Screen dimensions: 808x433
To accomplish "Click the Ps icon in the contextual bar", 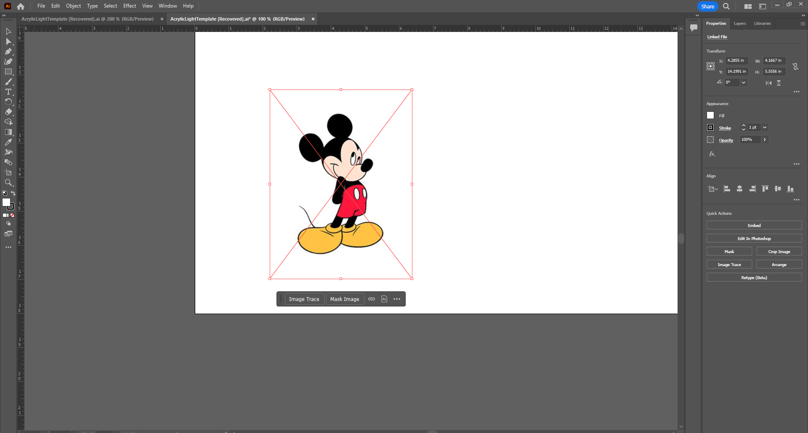I will [x=384, y=299].
